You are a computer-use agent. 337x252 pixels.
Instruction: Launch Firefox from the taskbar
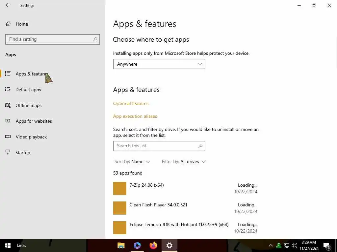[153, 245]
